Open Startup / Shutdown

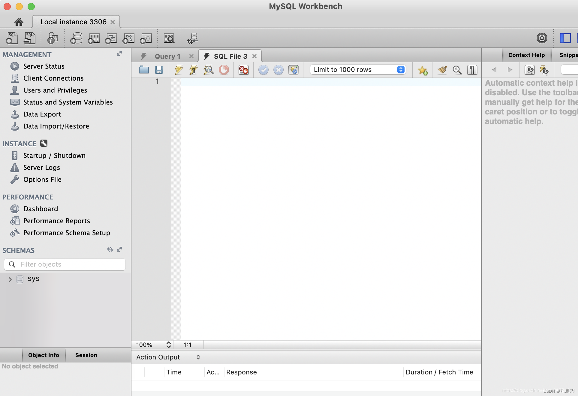[54, 155]
